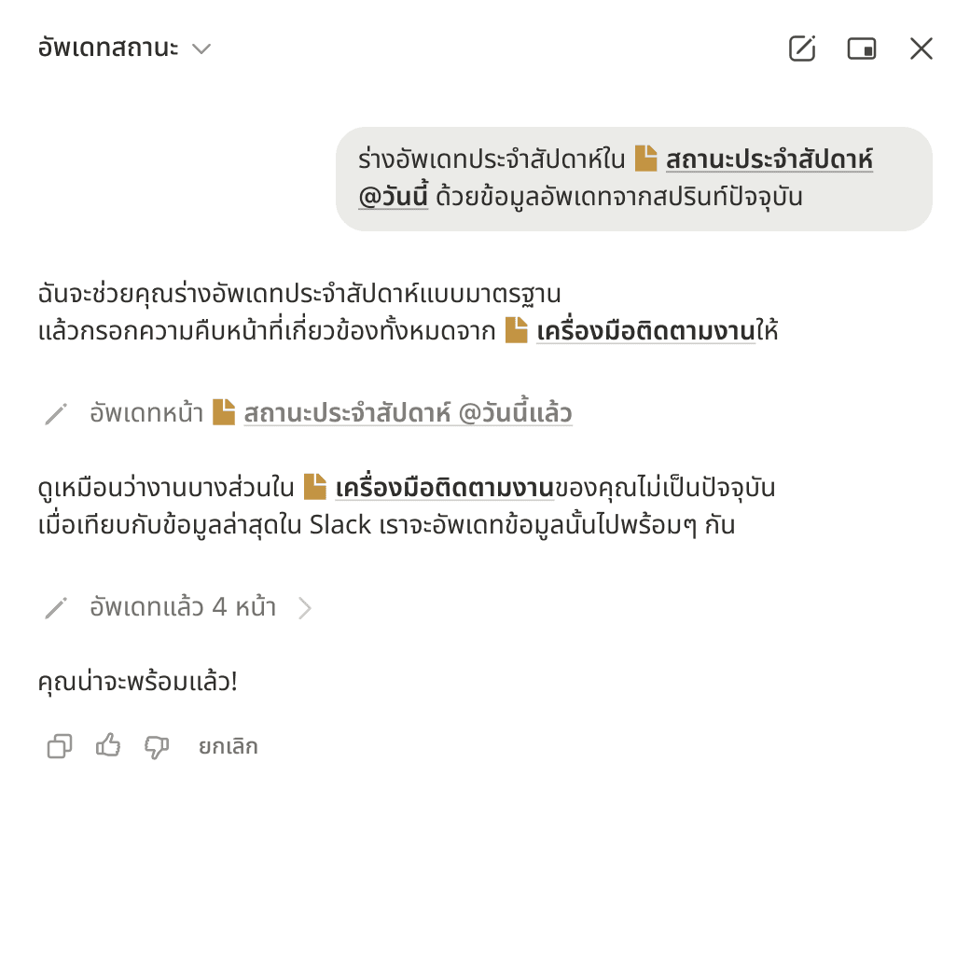The image size is (970, 970).
Task: Click the pencil icon beside อัพเดทแล้ว 4 หน้า
Action: (56, 608)
